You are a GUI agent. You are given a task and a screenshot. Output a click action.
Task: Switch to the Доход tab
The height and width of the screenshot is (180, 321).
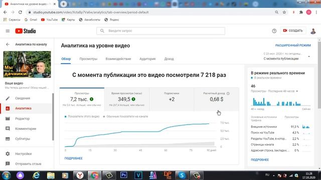pos(169,59)
